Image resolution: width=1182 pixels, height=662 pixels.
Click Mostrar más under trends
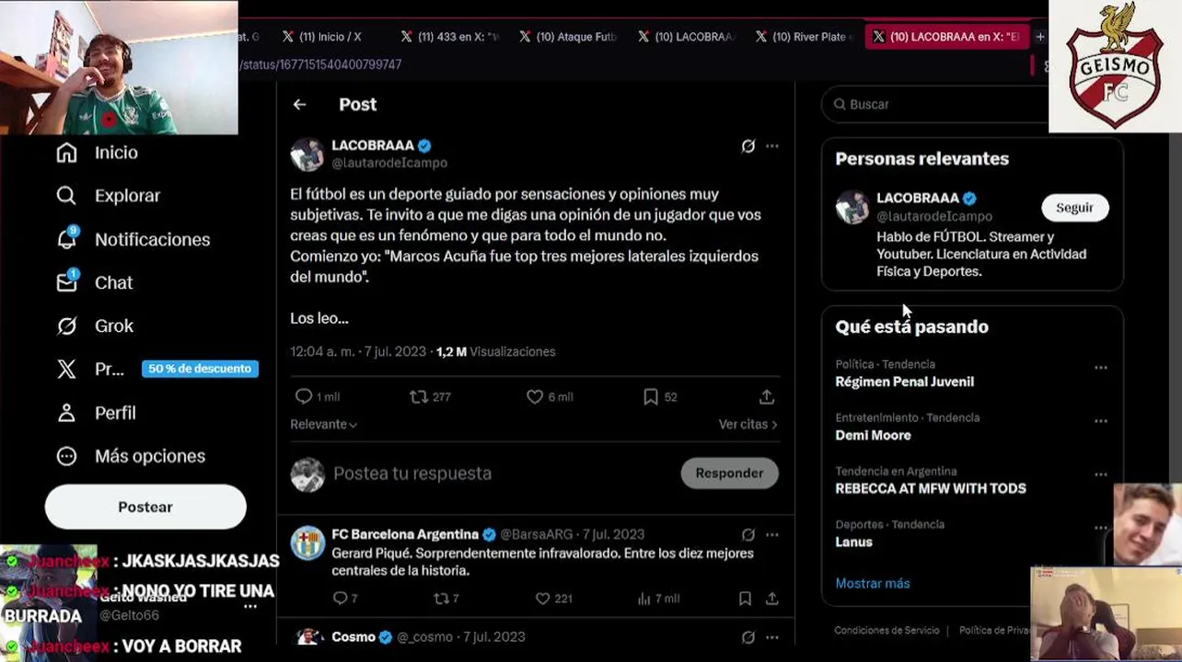pyautogui.click(x=872, y=584)
